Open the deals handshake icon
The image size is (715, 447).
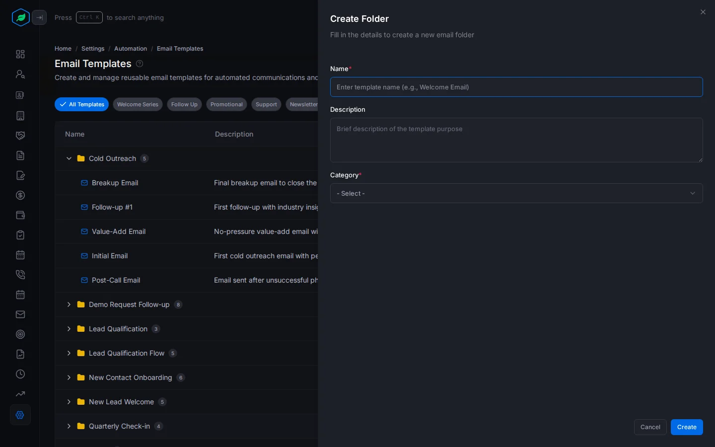[20, 136]
